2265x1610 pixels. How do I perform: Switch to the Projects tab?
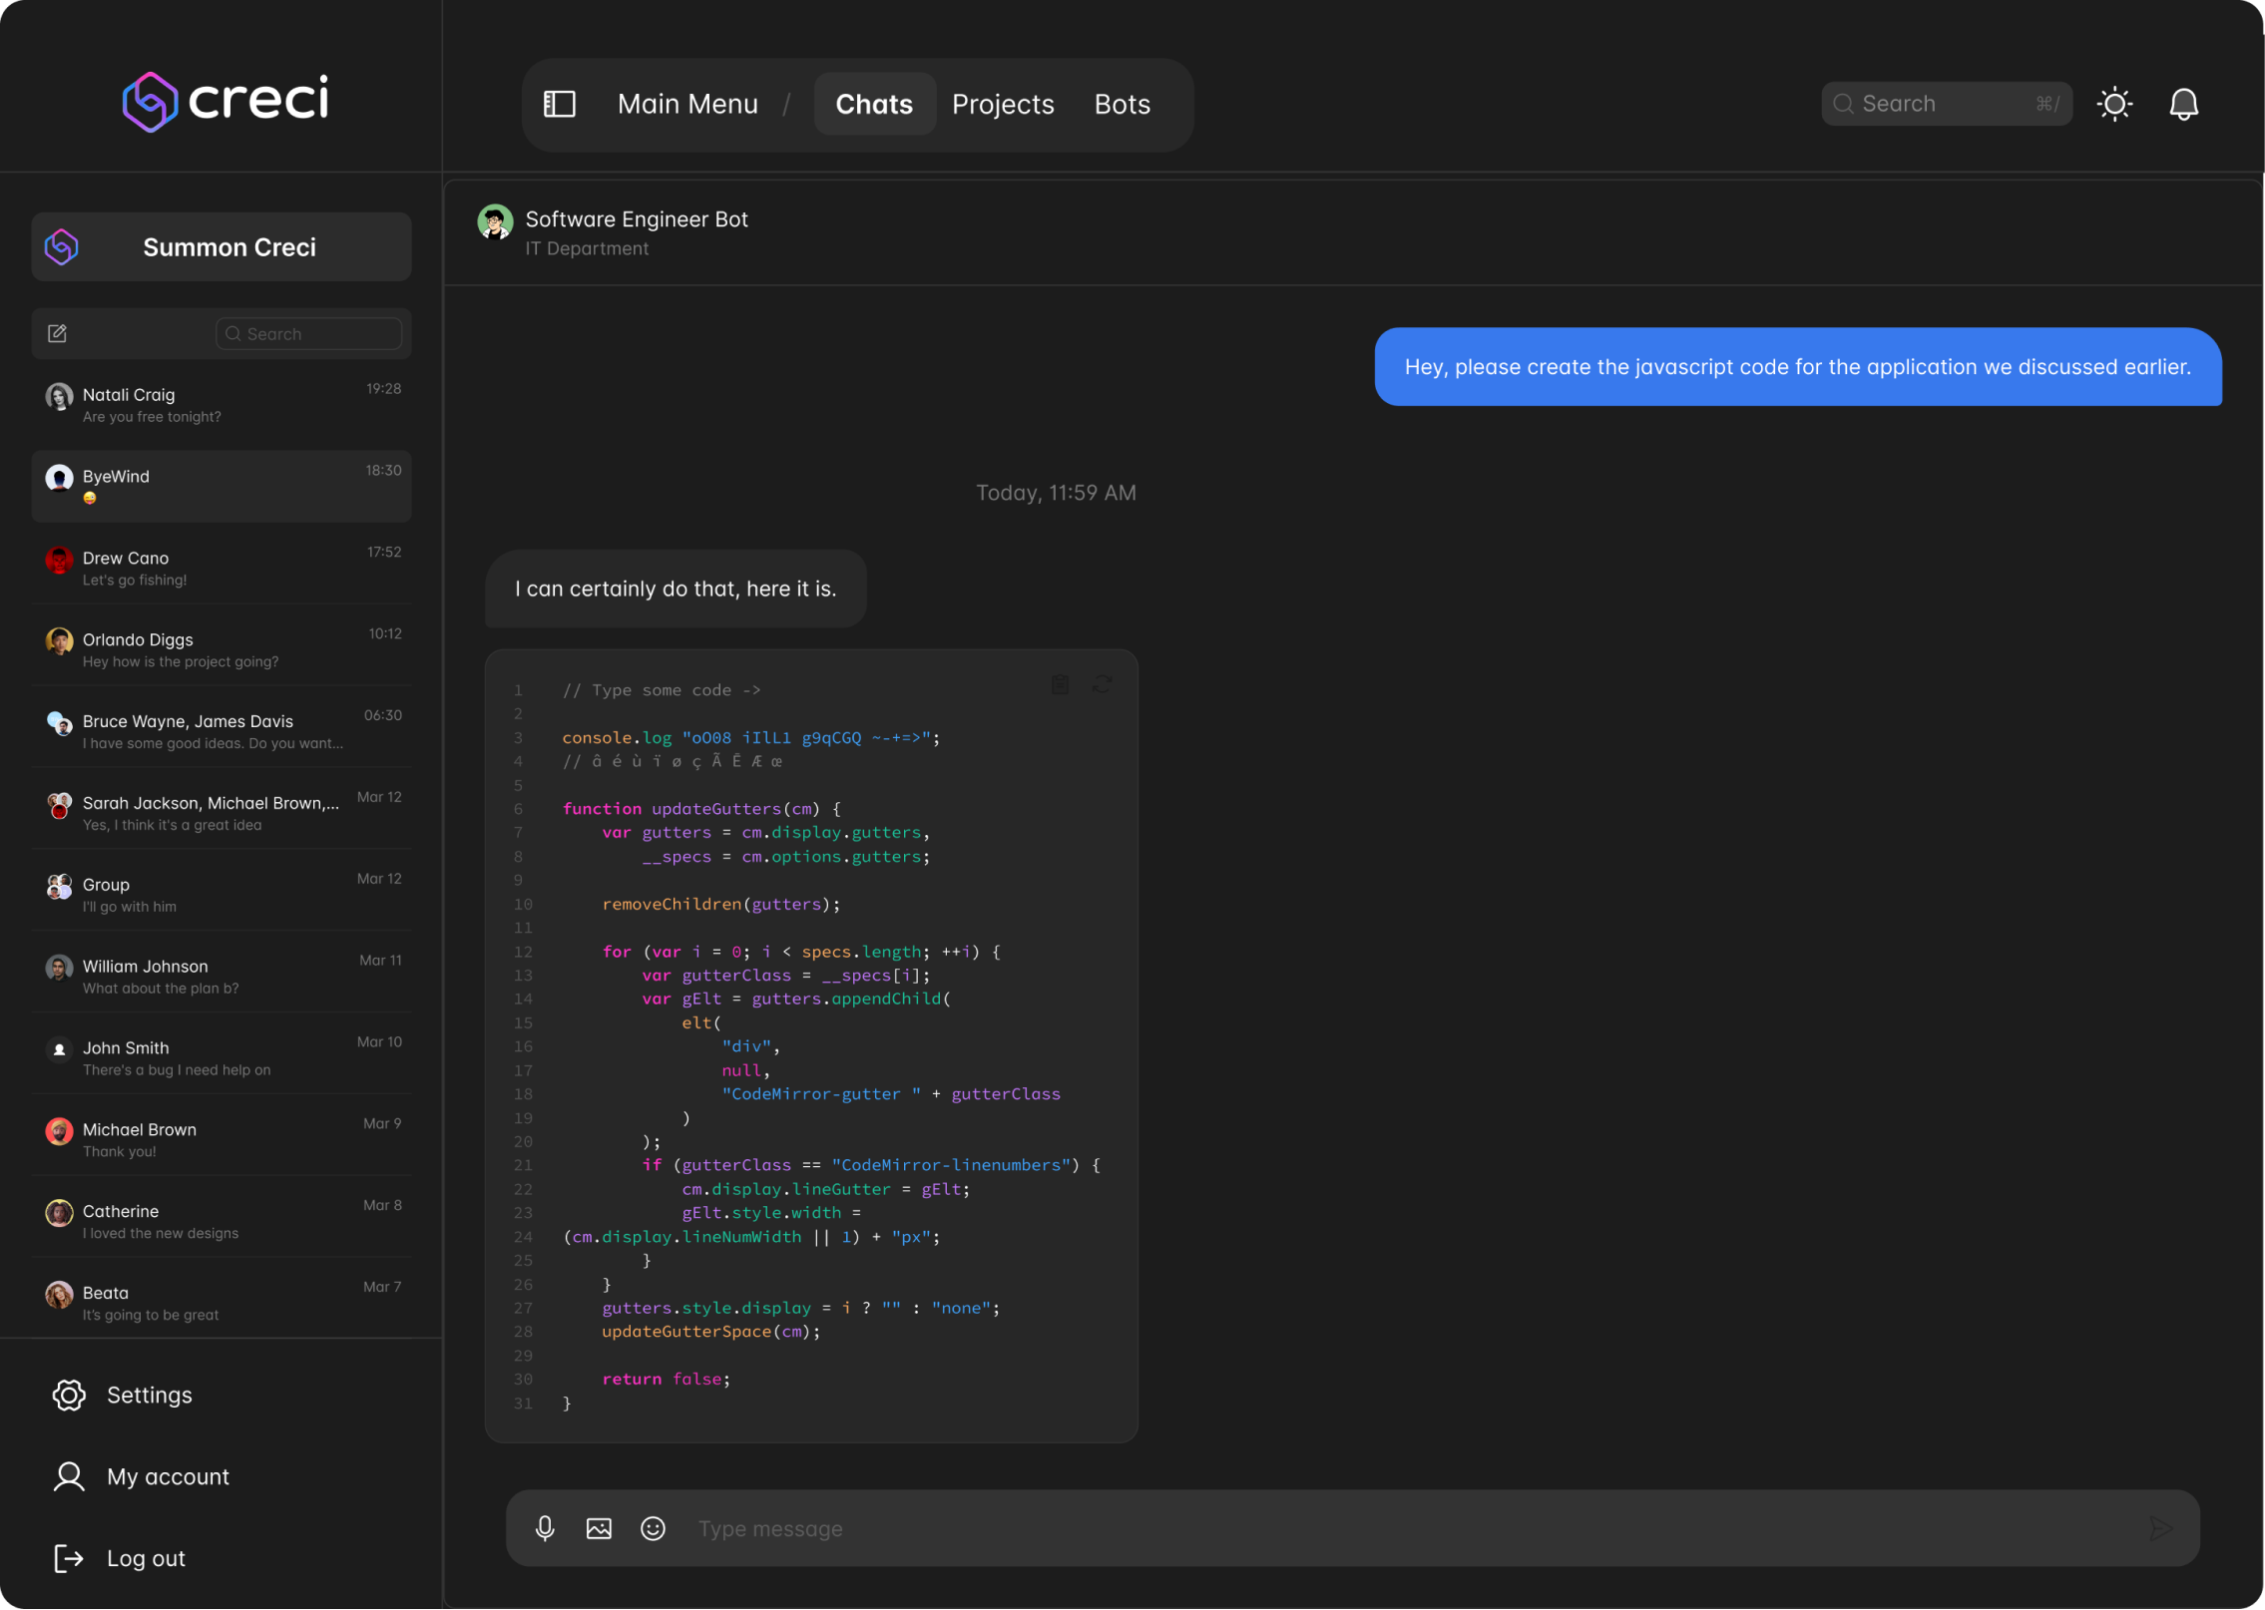1003,104
